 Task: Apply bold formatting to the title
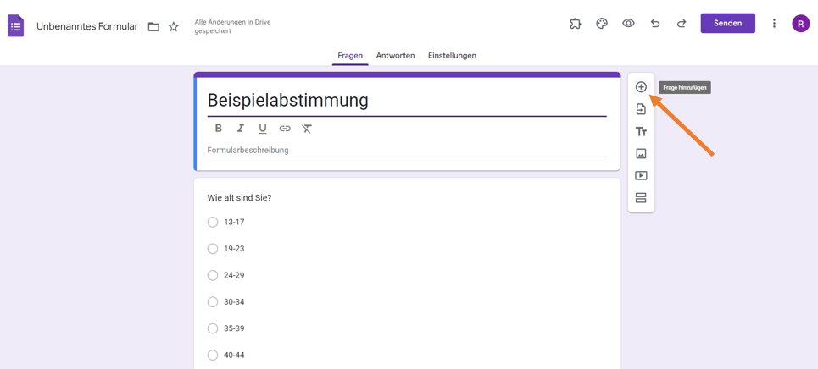pyautogui.click(x=219, y=129)
